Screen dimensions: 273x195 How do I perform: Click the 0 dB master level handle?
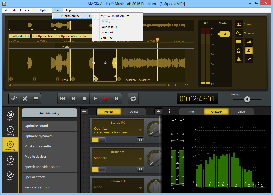tap(224, 34)
